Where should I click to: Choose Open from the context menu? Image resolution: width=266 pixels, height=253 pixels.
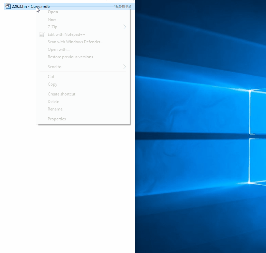(x=53, y=12)
